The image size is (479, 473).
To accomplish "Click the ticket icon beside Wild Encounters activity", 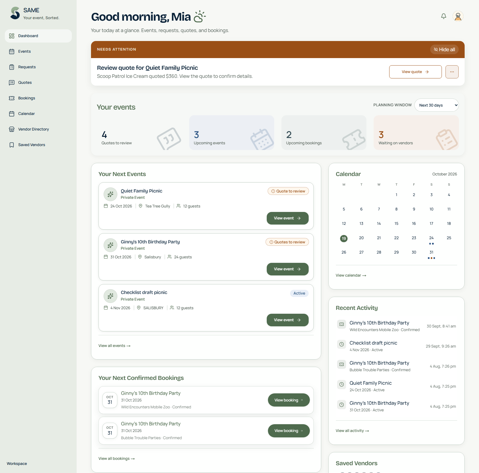I will click(x=342, y=324).
